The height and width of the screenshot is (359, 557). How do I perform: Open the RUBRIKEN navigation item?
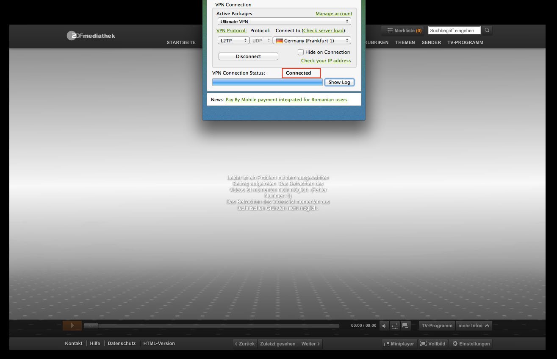coord(377,42)
